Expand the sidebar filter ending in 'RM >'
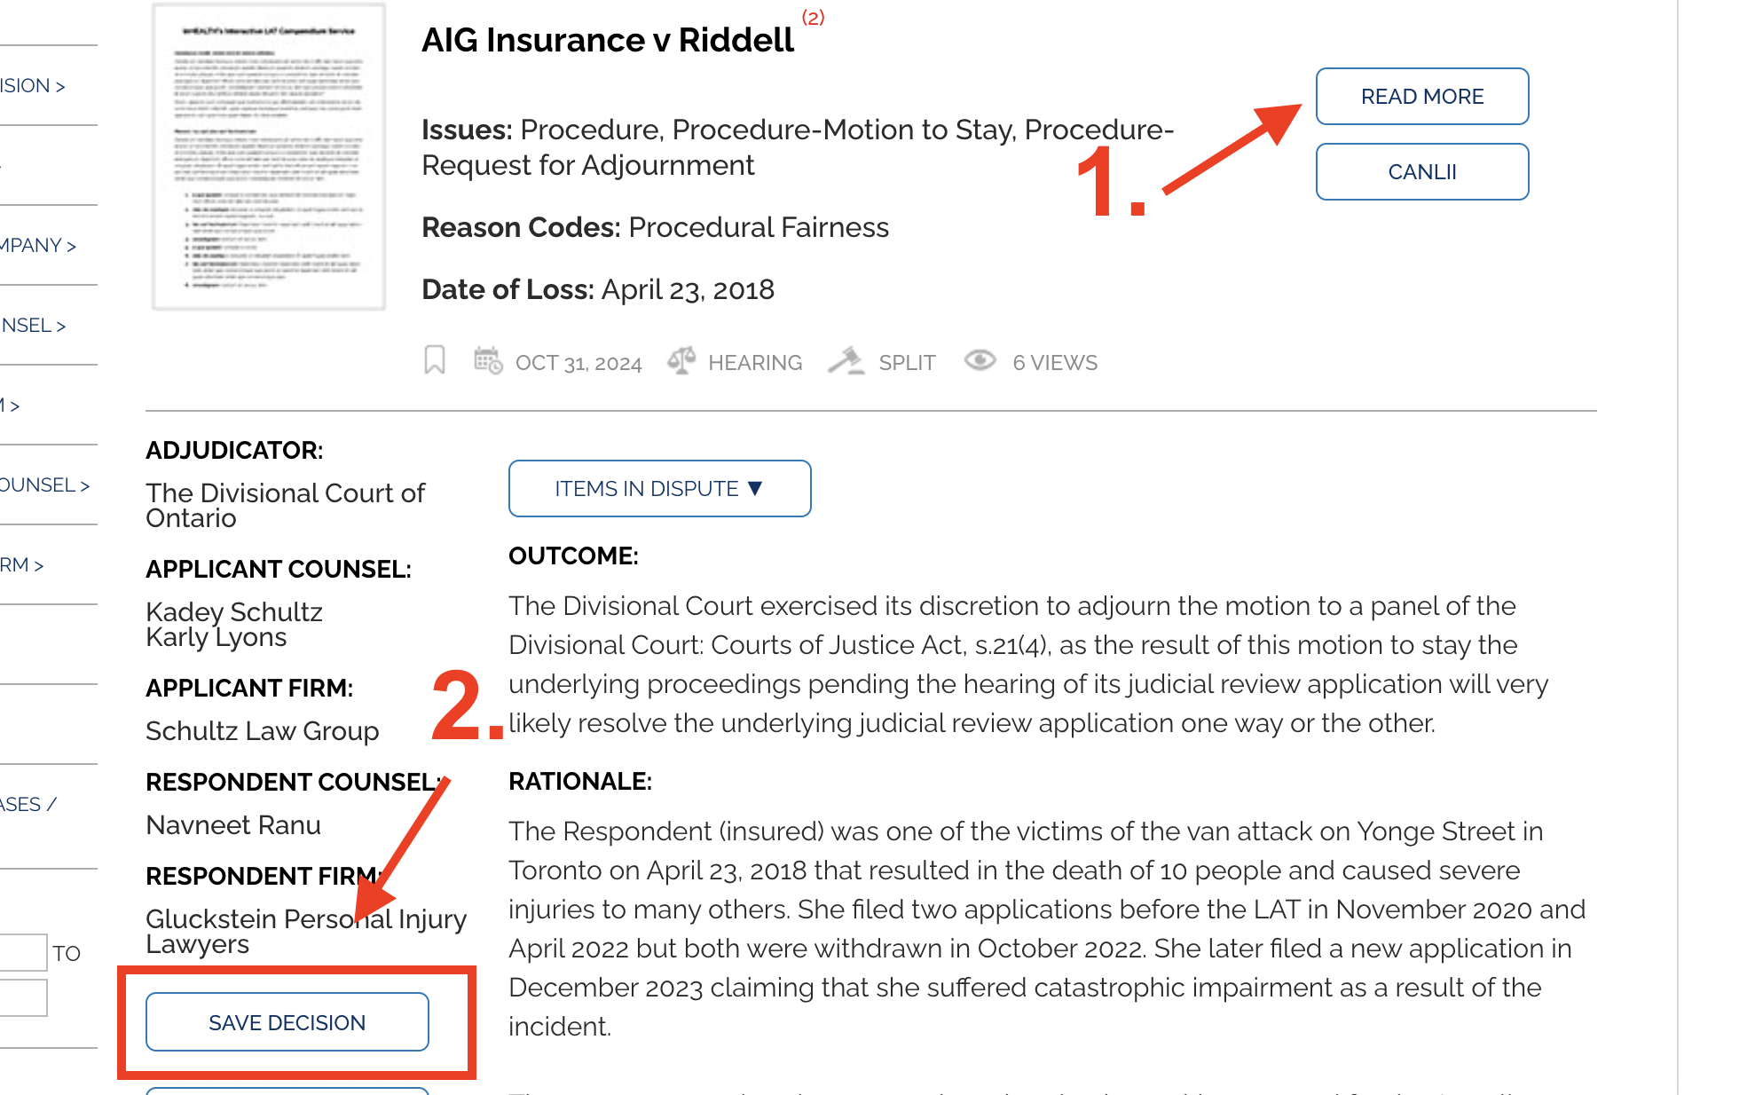This screenshot has width=1755, height=1095. [22, 564]
